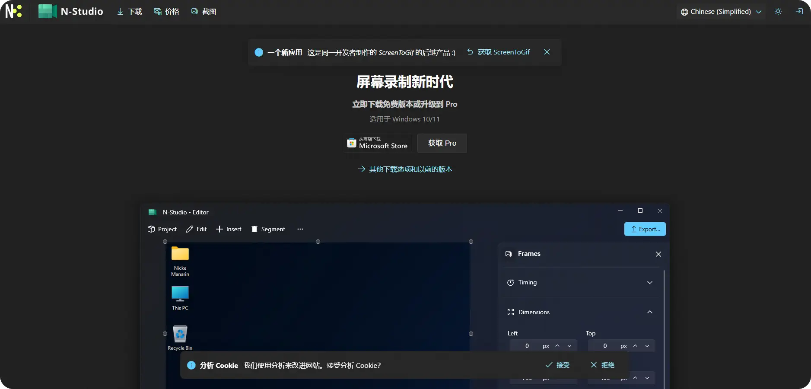The width and height of the screenshot is (811, 389).
Task: Increase the Top value with up arrow
Action: (x=635, y=346)
